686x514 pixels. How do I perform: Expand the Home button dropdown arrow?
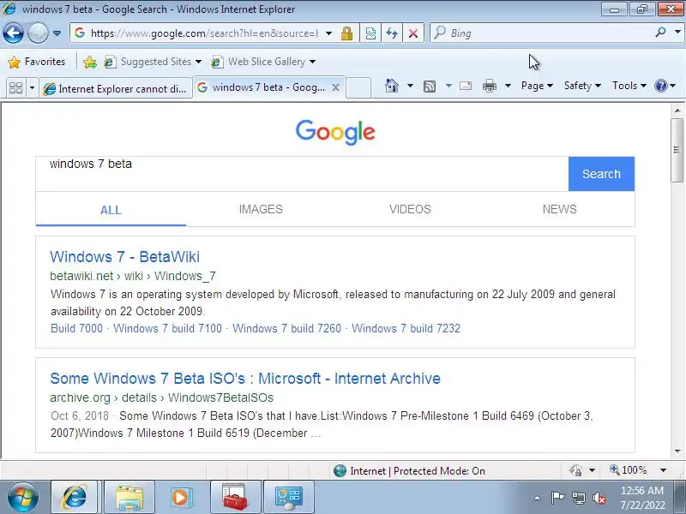pos(410,86)
